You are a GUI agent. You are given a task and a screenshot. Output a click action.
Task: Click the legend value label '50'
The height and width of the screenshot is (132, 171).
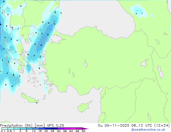click(x=83, y=131)
